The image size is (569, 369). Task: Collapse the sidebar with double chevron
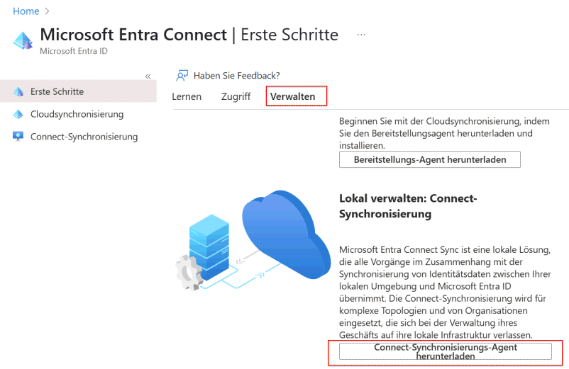click(x=148, y=76)
